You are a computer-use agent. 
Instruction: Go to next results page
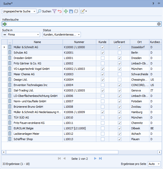tap(95, 159)
